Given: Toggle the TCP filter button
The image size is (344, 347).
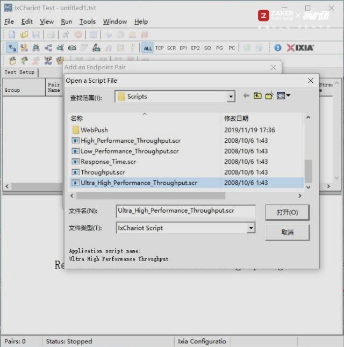Looking at the screenshot, I should 159,48.
